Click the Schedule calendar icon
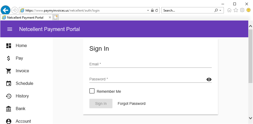The height and width of the screenshot is (124, 253). tap(9, 84)
